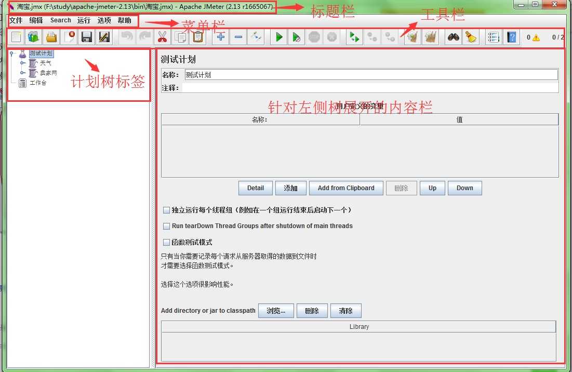
Task: Click 删除 button beside 浏览...
Action: pos(312,311)
